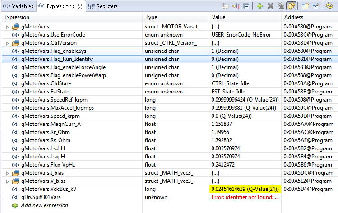The height and width of the screenshot is (213, 338).
Task: Click address 0x00A580@Program of gMotorVars struct
Action: [x=307, y=27]
